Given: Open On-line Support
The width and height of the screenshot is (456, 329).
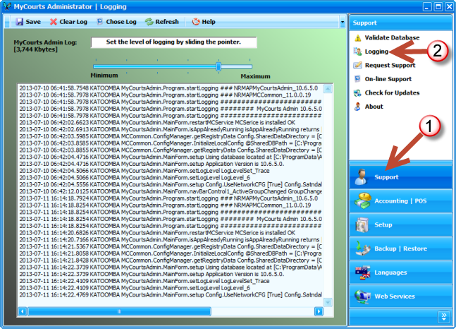Looking at the screenshot, I should 388,79.
